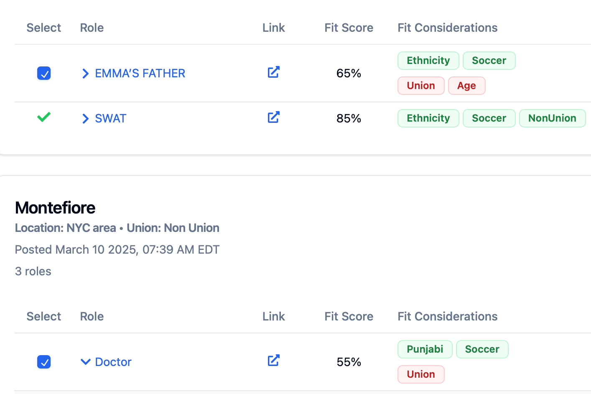The height and width of the screenshot is (394, 591).
Task: Click the Punjabi tag on Doctor row
Action: point(425,349)
